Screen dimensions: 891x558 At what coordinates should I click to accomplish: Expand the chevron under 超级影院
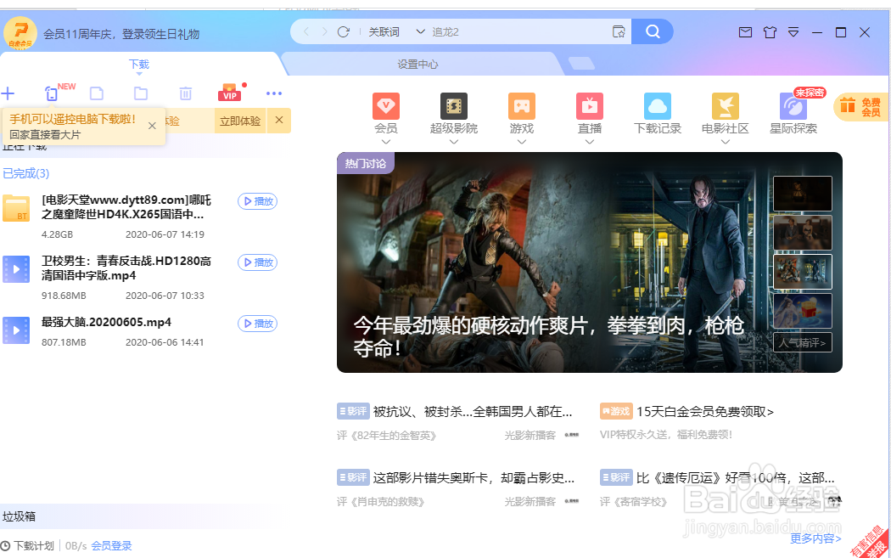click(x=453, y=142)
